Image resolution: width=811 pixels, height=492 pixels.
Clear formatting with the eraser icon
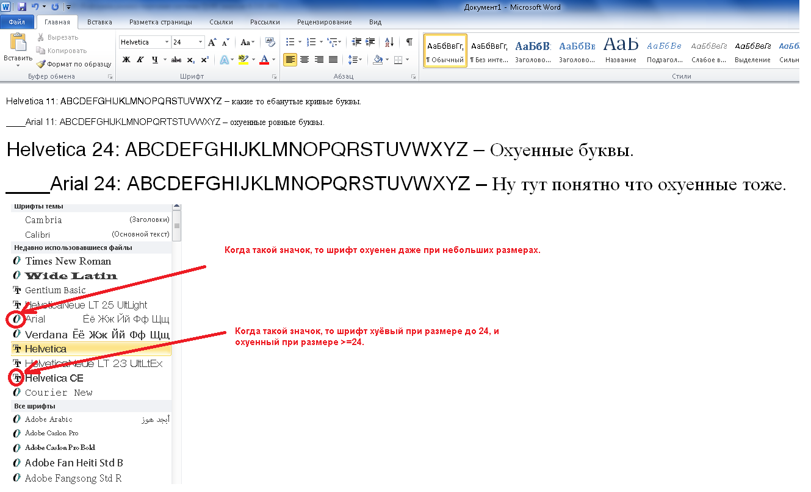[270, 42]
